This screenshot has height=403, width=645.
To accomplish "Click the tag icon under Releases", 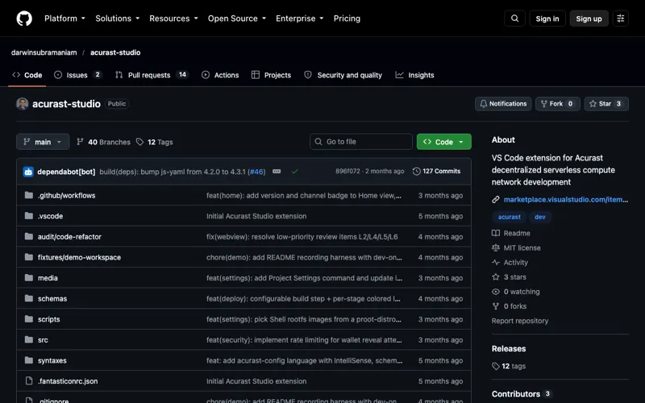I will 496,366.
